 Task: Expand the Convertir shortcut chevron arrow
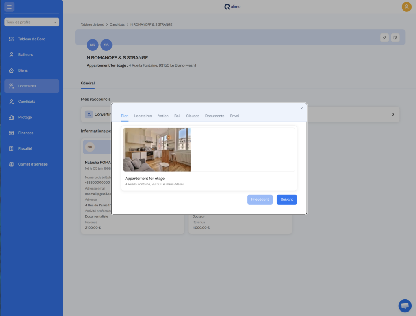393,114
